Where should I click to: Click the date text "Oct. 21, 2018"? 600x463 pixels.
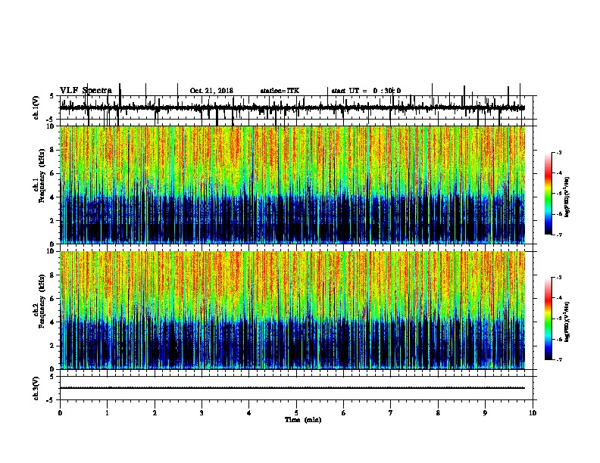coord(211,91)
